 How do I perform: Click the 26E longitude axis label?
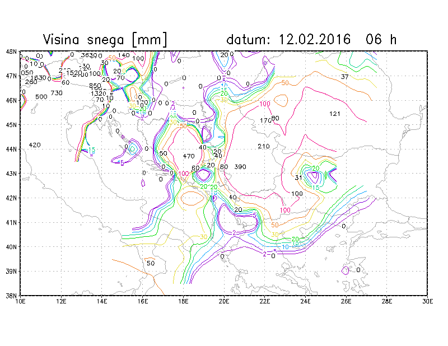tap(346, 301)
